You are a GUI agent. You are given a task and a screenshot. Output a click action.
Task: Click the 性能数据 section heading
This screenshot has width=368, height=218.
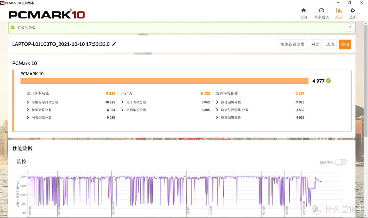22,148
